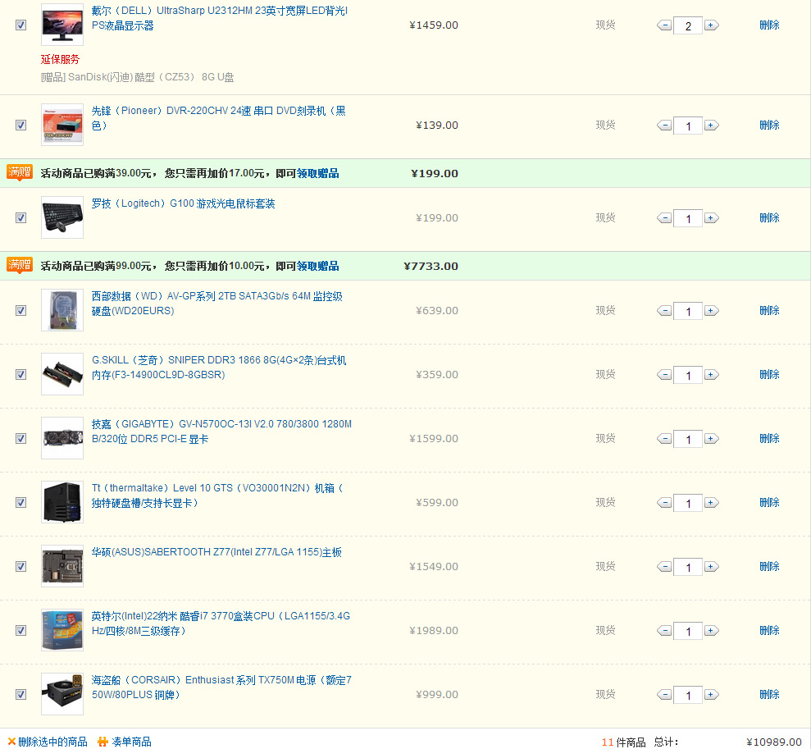Uncheck the G.SKILL SNIPER memory item
The image size is (811, 749).
point(21,374)
